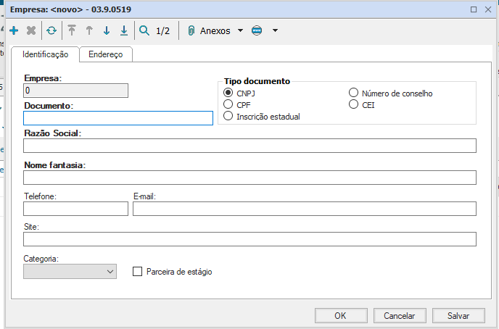This screenshot has height=329, width=499.
Task: Click the Anexos paperclip icon
Action: pos(191,31)
